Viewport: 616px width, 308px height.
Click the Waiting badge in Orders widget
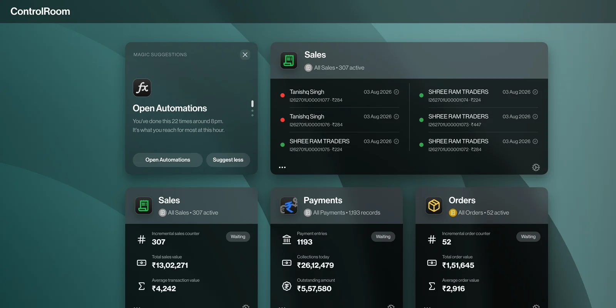pos(528,237)
